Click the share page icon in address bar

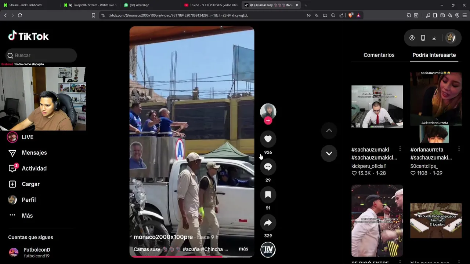click(341, 15)
